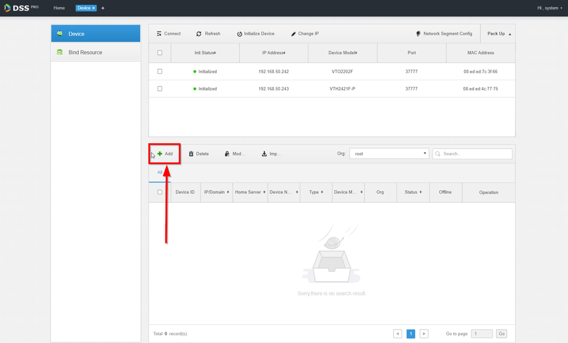
Task: Toggle select-all checkbox in discovered devices table
Action: (x=160, y=52)
